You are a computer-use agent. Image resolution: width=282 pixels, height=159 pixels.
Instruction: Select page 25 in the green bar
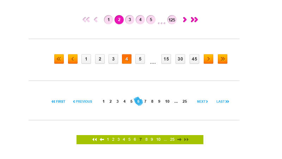click(x=172, y=139)
